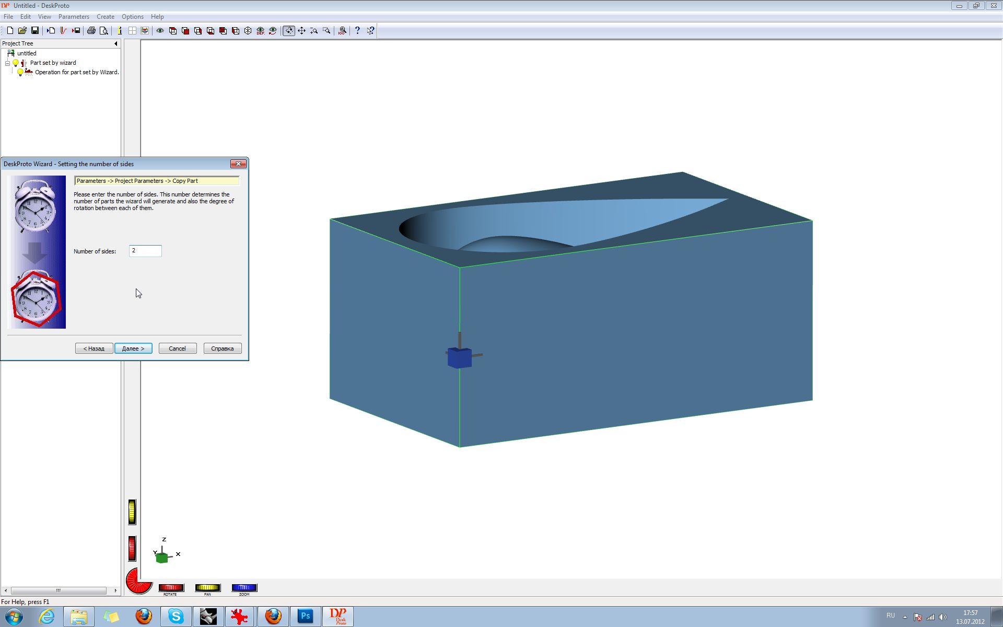Viewport: 1003px width, 627px height.
Task: Click the < Назад button in wizard
Action: pos(94,349)
